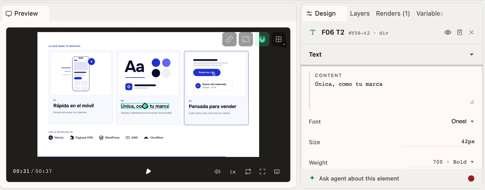Click the bright blue color circle
The width and height of the screenshot is (485, 190).
(x=156, y=63)
